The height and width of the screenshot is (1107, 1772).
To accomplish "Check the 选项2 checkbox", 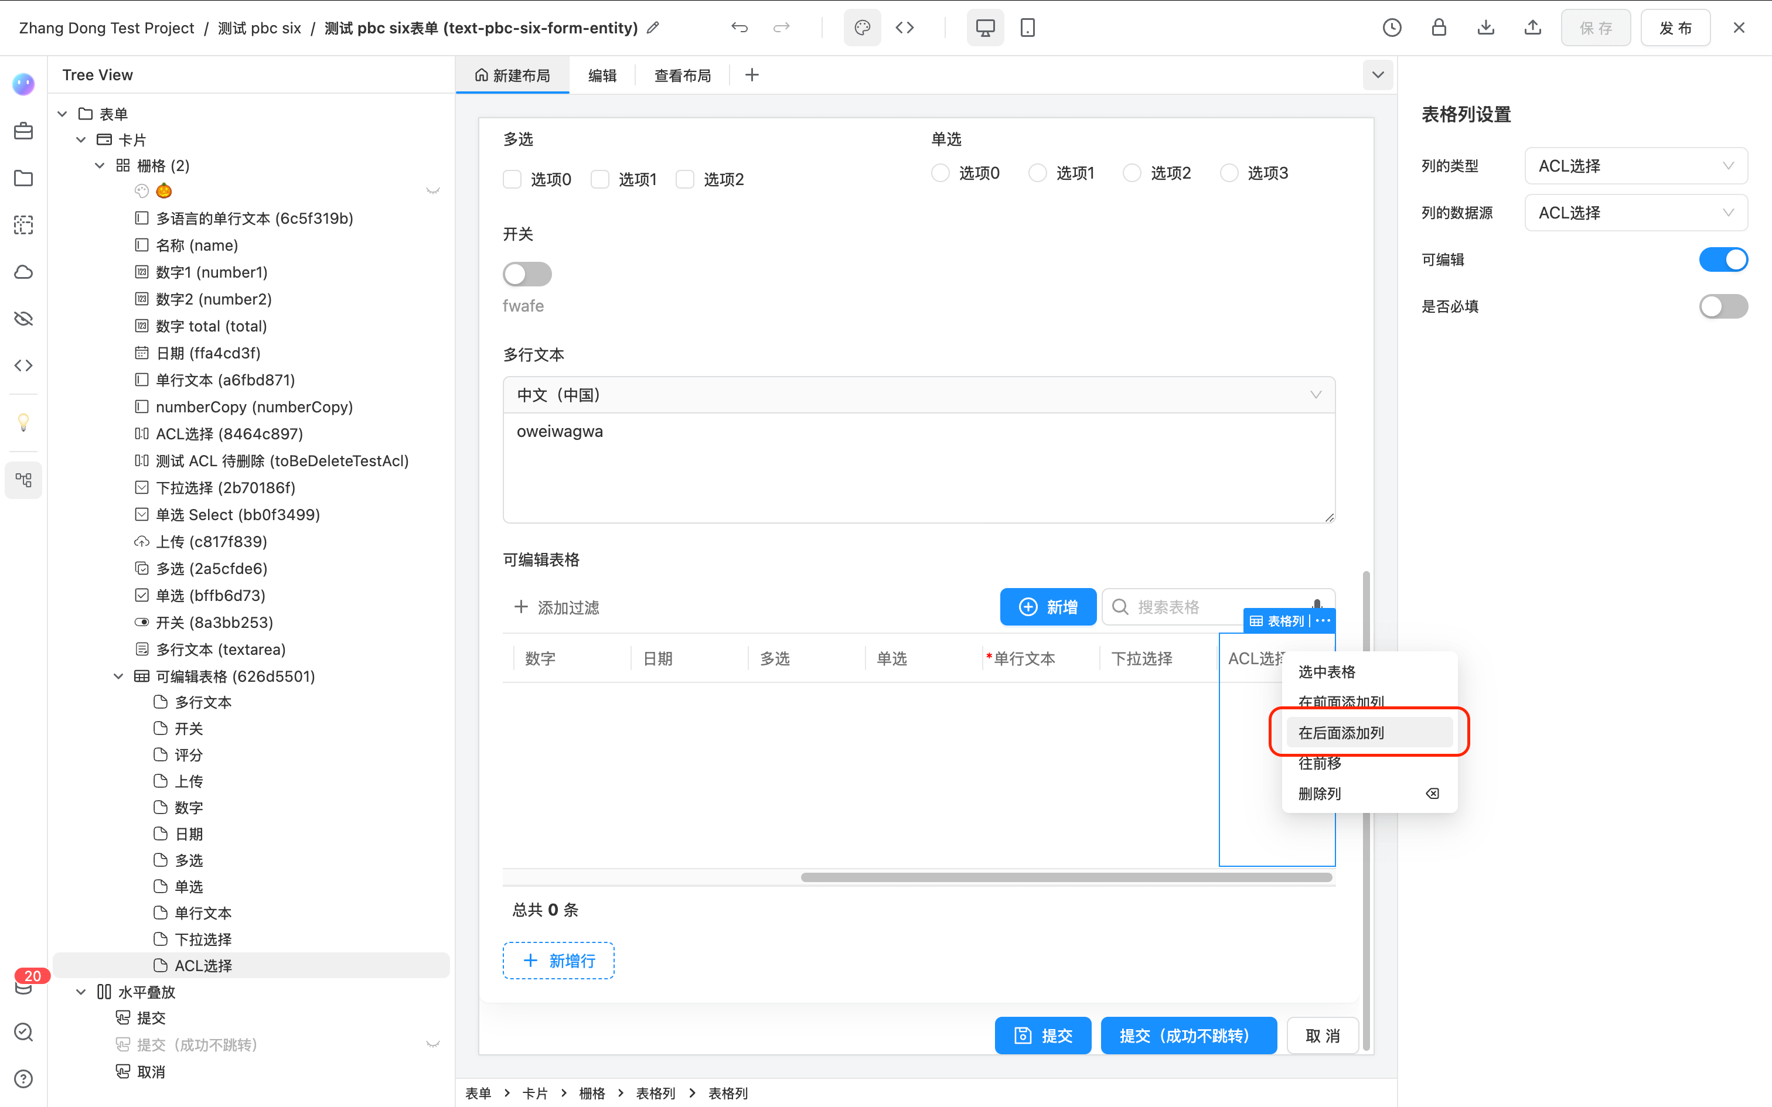I will [684, 179].
